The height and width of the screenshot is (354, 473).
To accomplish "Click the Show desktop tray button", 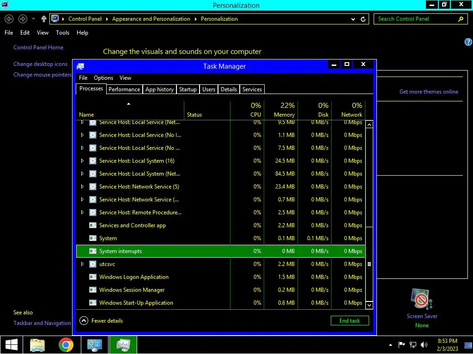I will [x=468, y=345].
